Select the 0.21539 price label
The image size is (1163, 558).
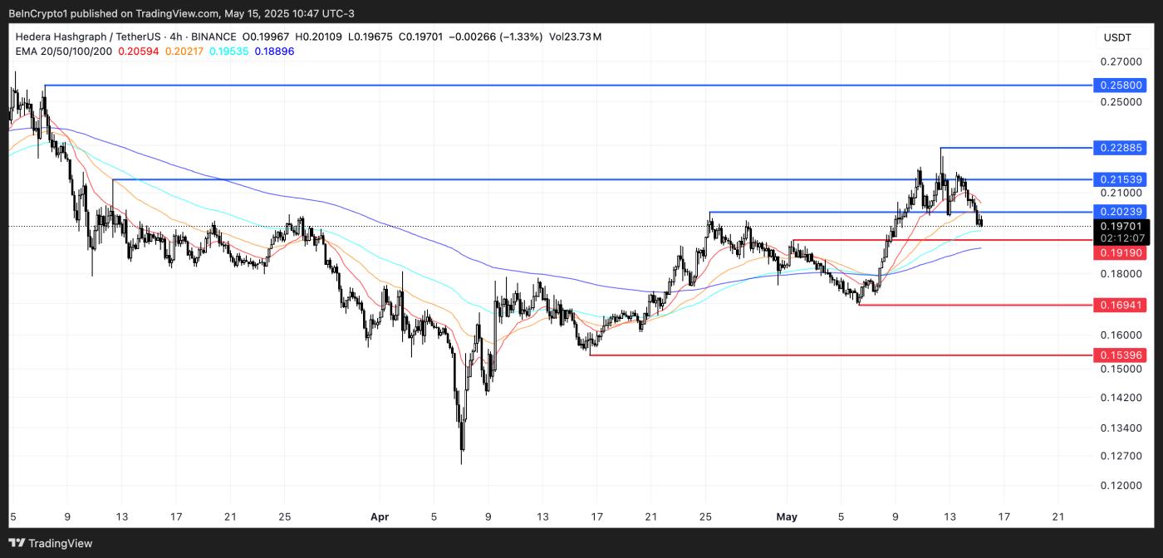[1121, 179]
